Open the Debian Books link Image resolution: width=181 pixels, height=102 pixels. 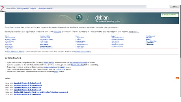tap(80, 46)
